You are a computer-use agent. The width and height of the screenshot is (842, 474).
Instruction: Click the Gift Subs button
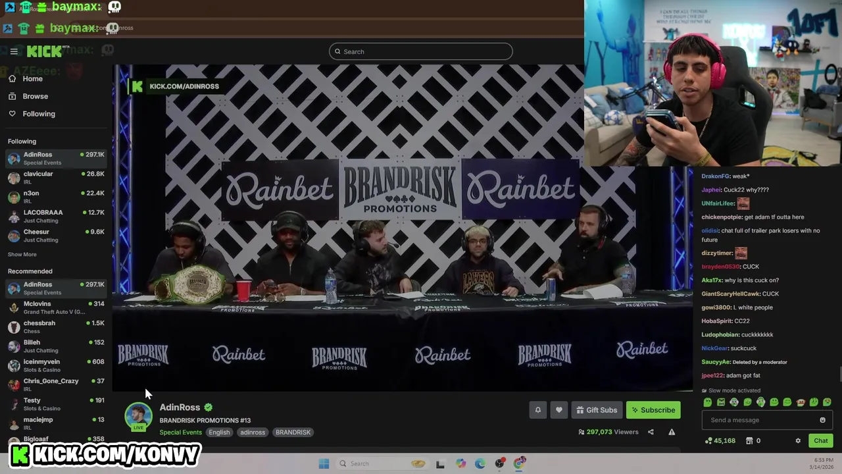597,410
